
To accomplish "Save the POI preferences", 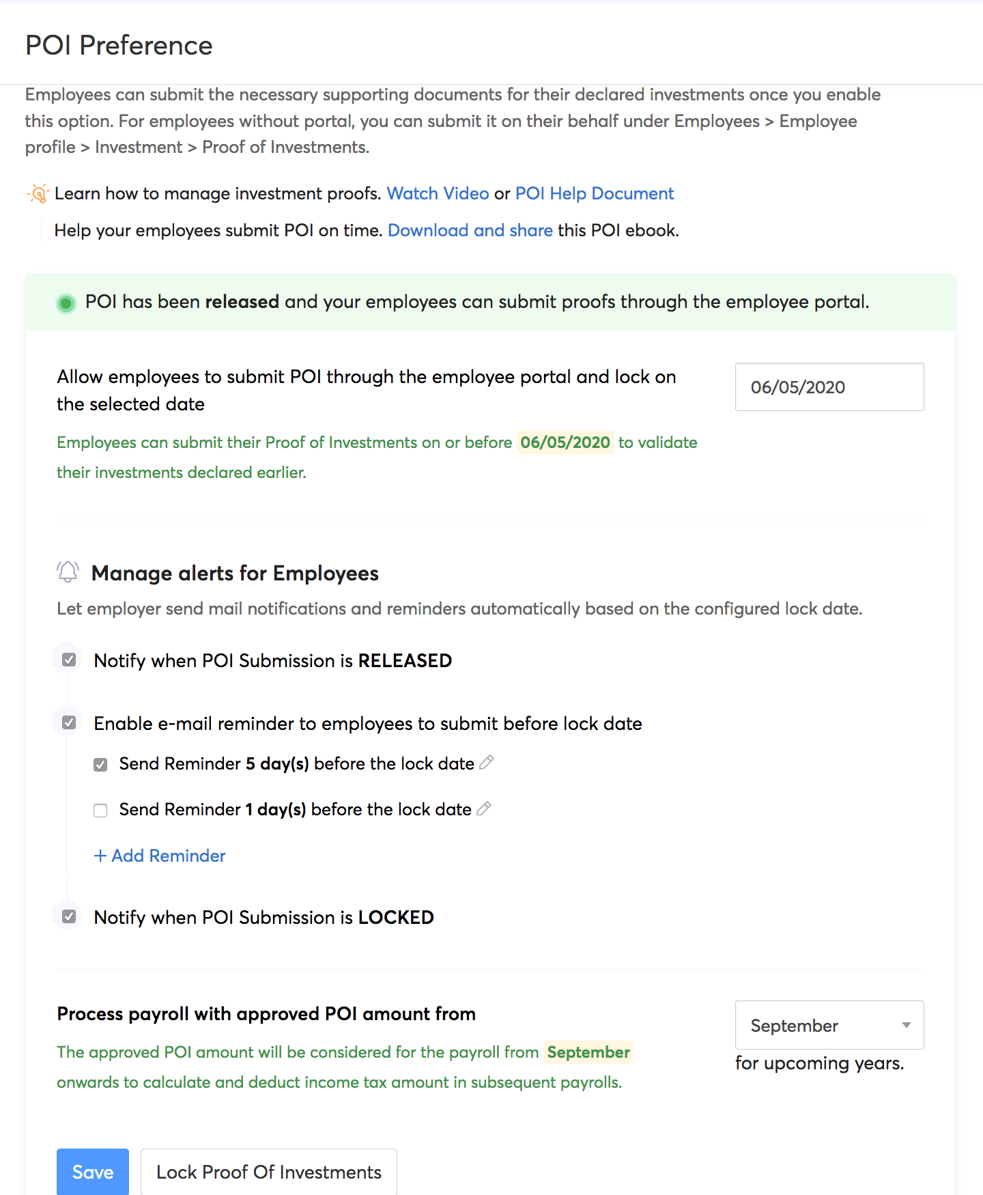I will (93, 1172).
